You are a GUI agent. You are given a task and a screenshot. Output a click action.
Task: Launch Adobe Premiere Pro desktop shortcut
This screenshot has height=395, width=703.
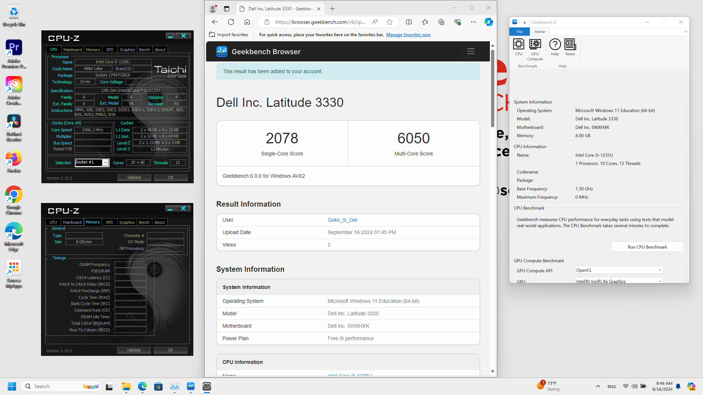(x=14, y=54)
